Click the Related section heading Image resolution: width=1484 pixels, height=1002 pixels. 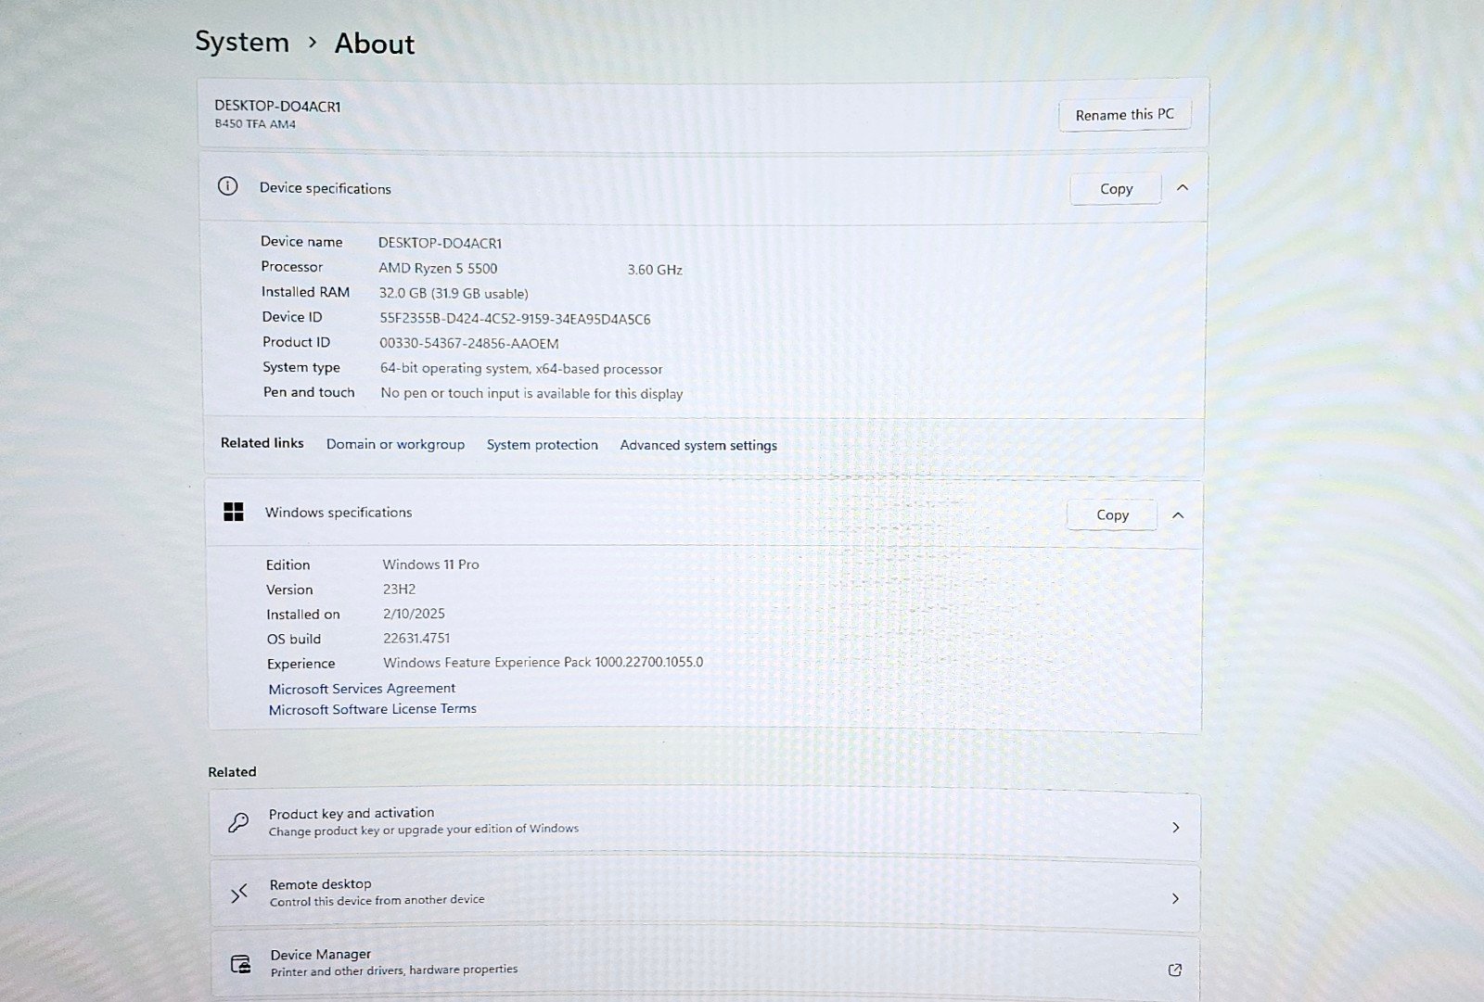[232, 772]
